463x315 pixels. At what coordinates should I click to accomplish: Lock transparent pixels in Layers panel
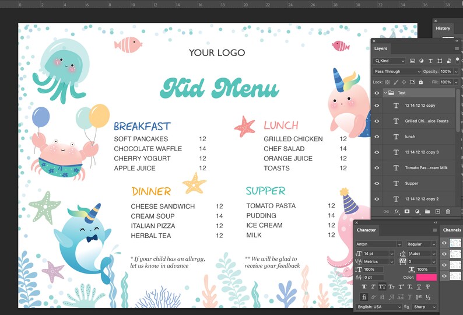click(x=387, y=82)
